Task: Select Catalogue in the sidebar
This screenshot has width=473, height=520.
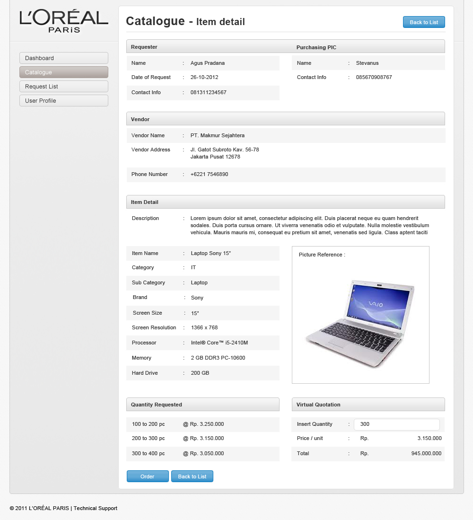Action: point(64,72)
